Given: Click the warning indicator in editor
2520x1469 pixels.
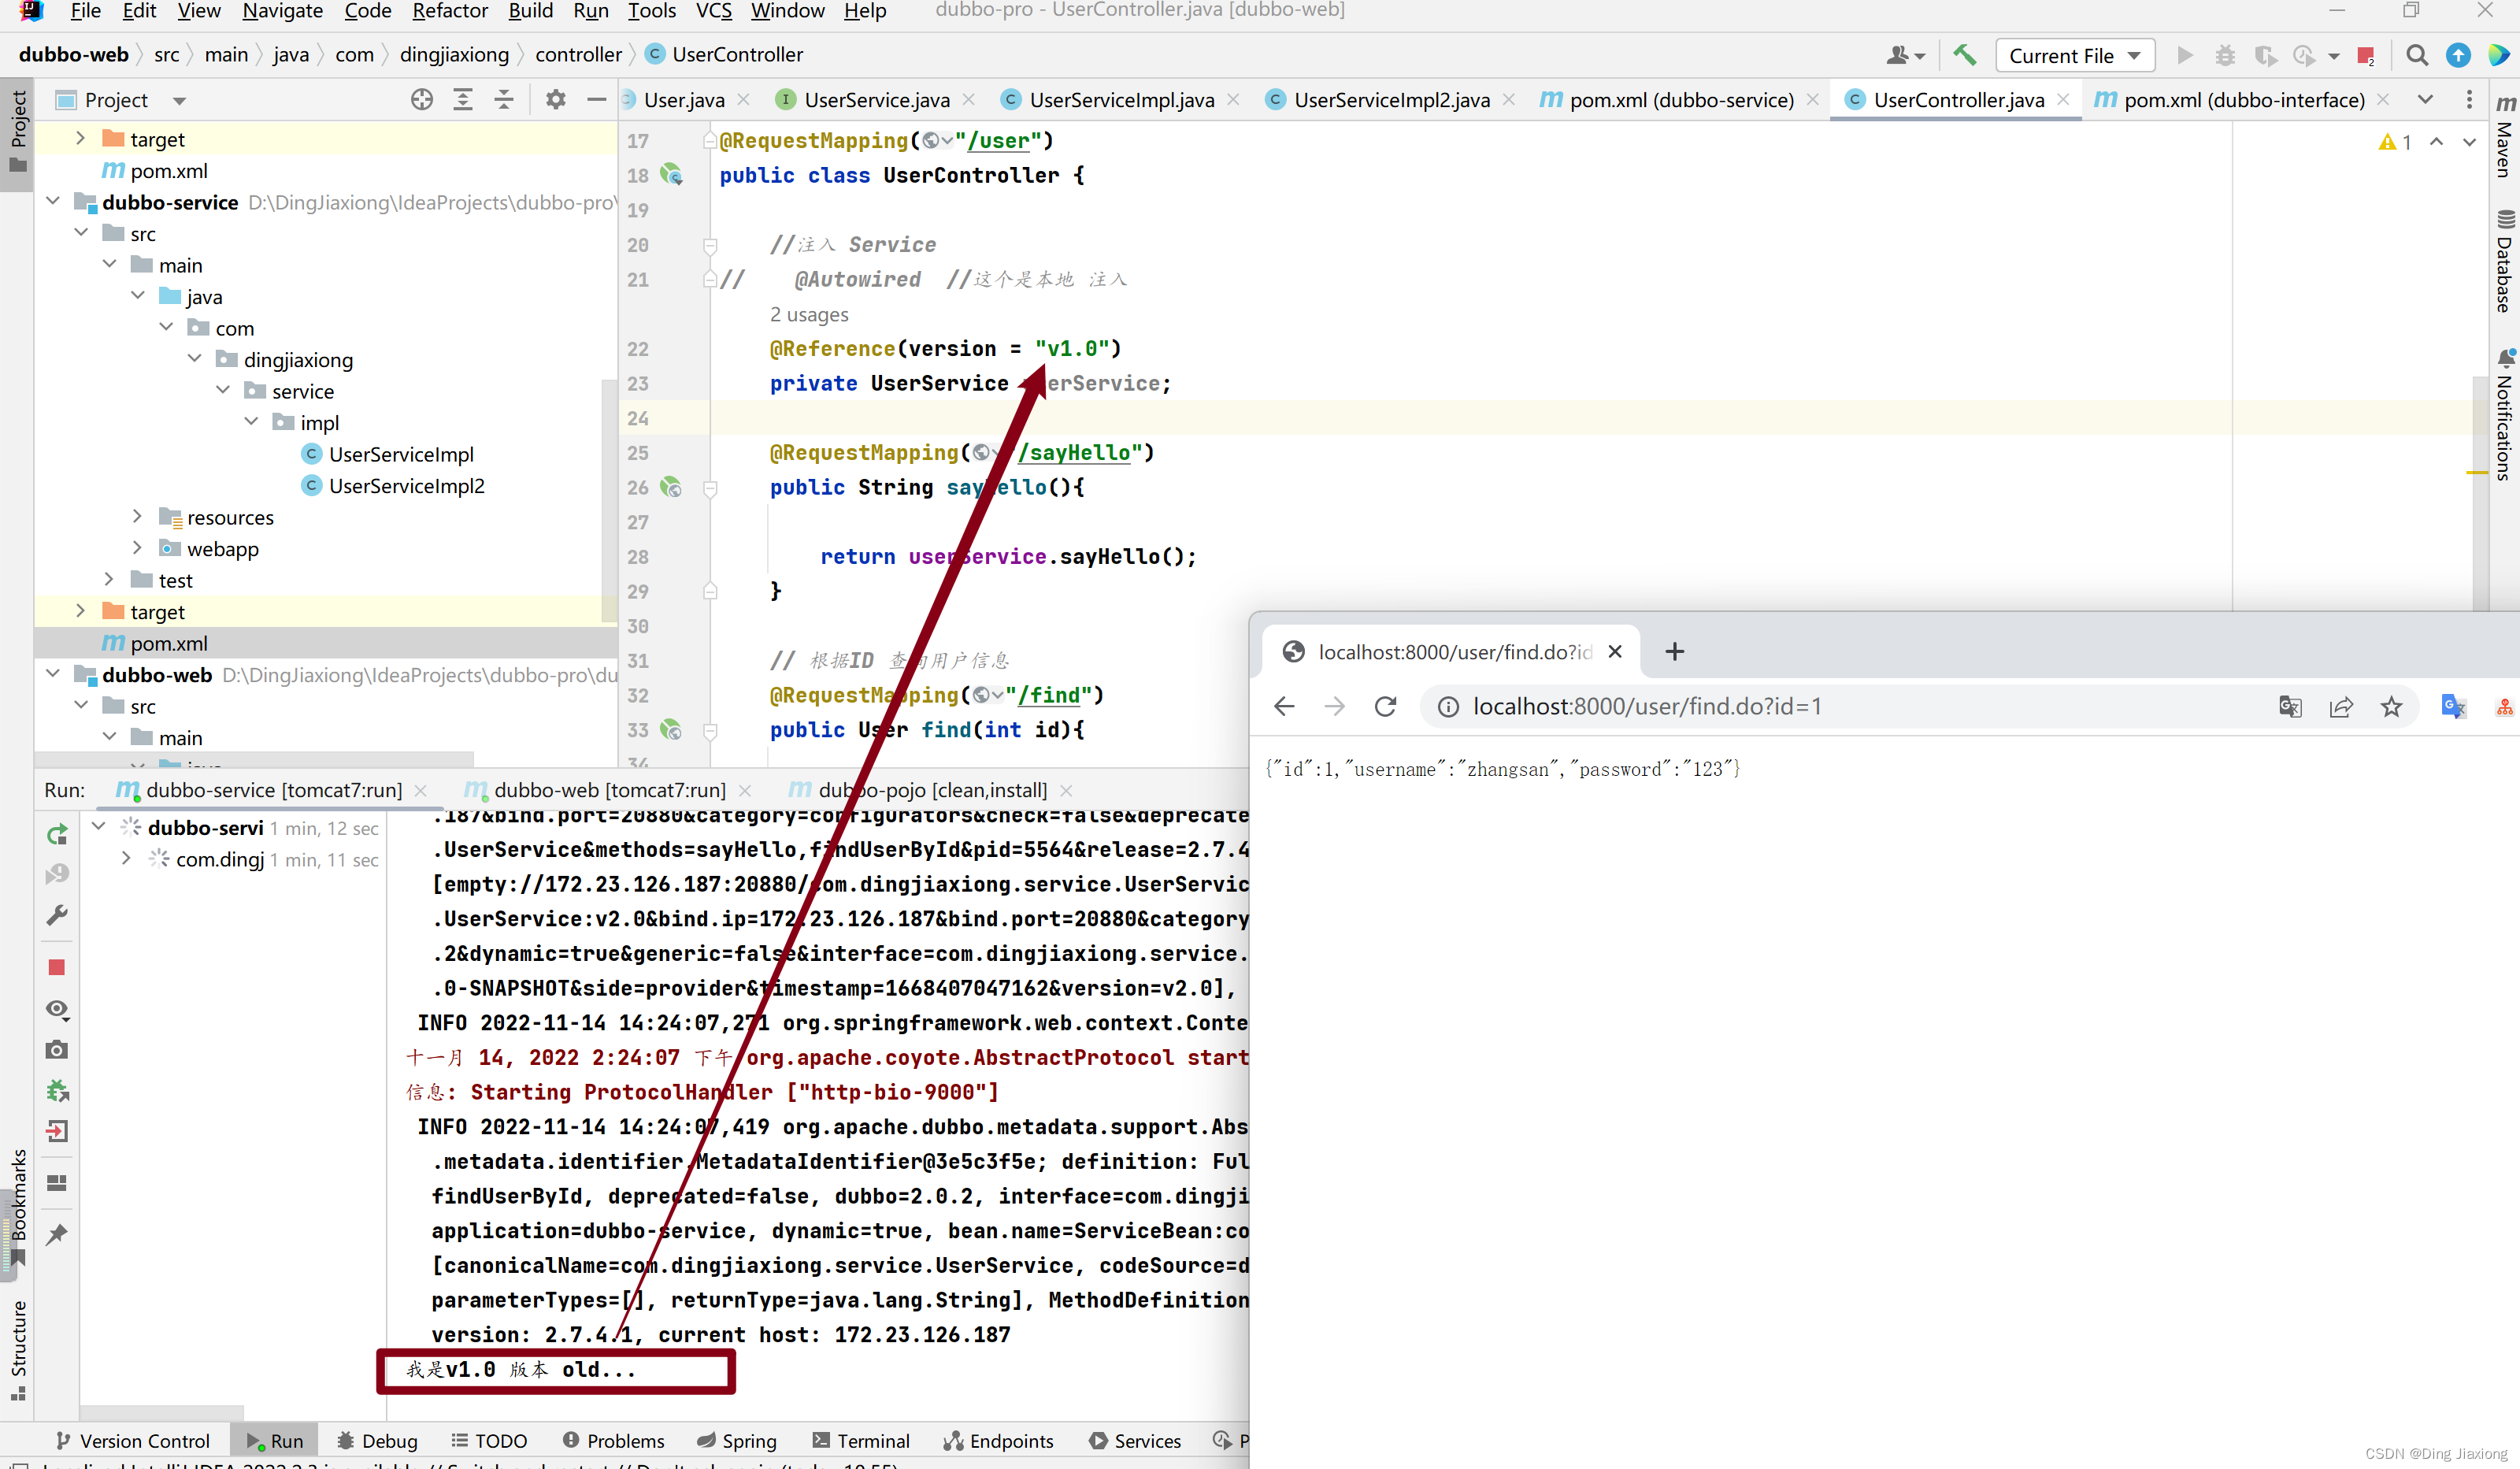Looking at the screenshot, I should click(x=2395, y=142).
